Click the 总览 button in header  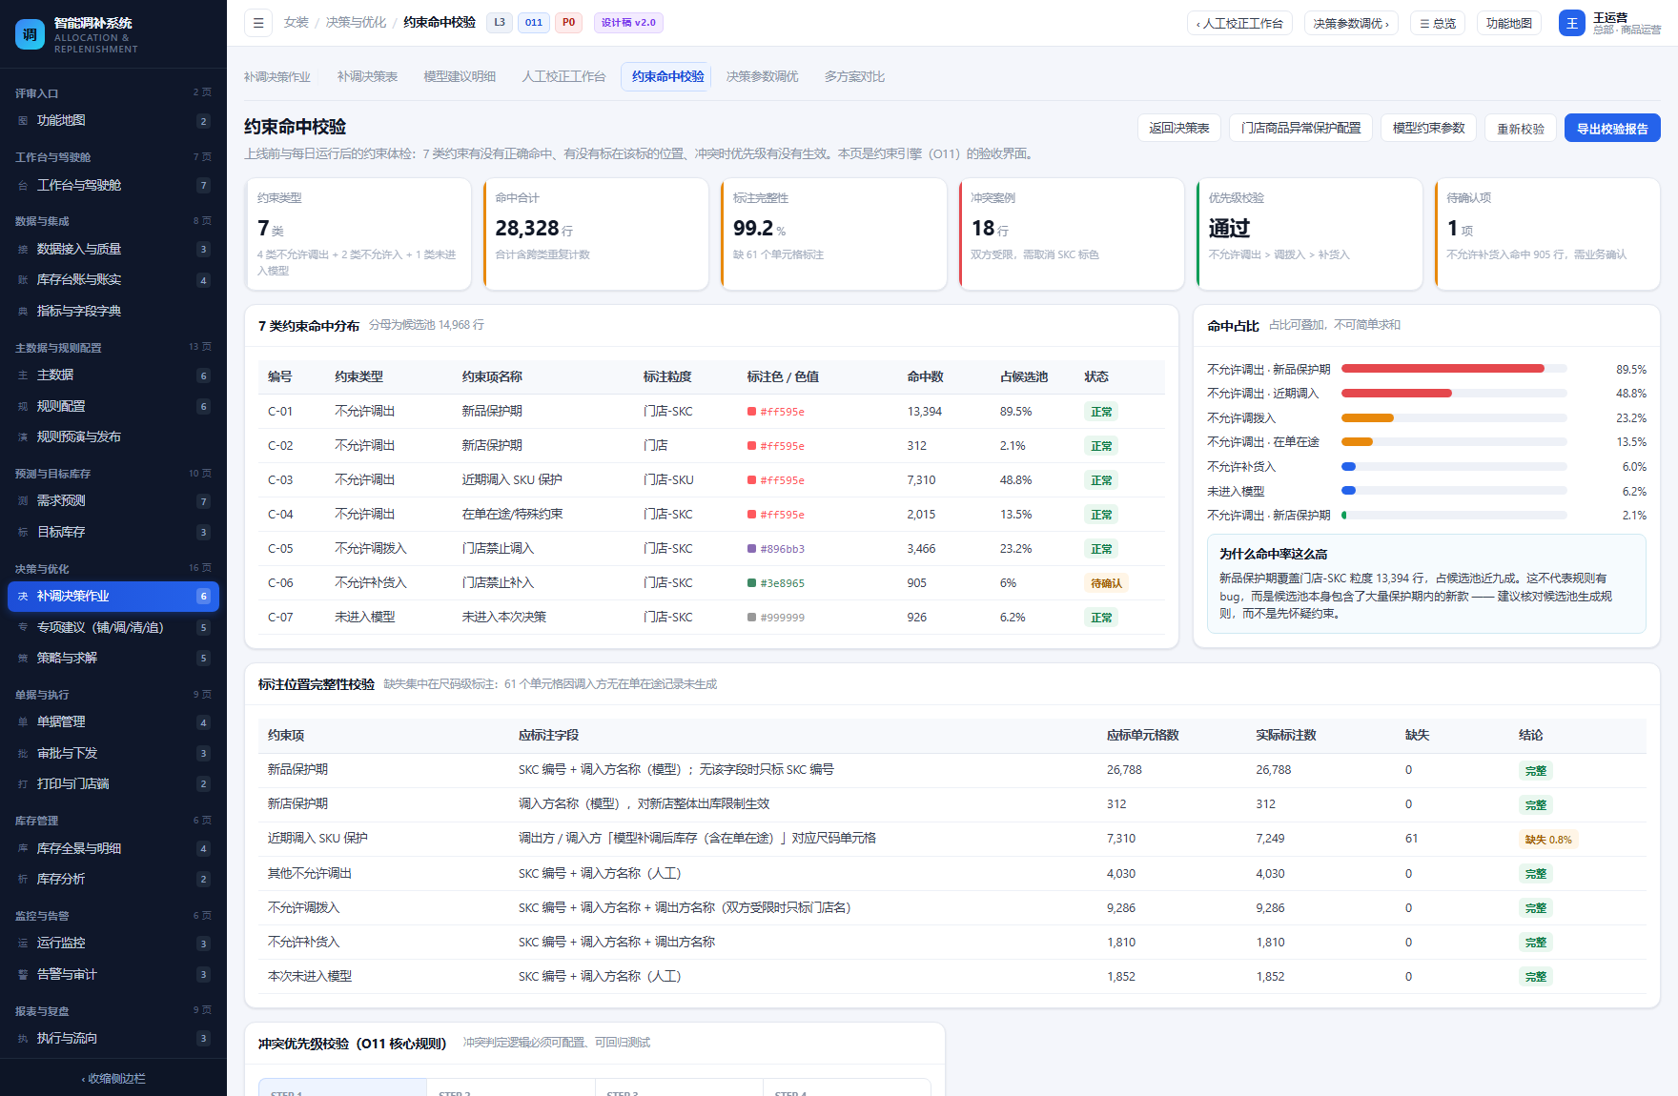(1437, 23)
